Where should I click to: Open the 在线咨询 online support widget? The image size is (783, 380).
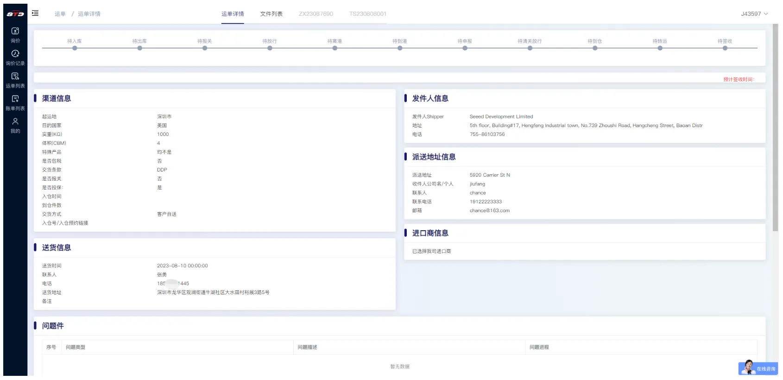758,368
